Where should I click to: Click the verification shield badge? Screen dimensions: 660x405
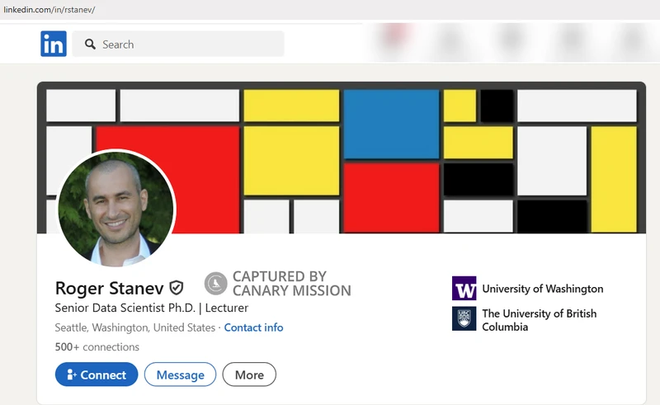176,288
